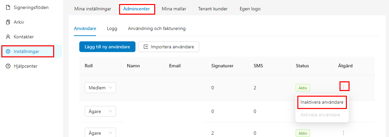This screenshot has width=389, height=137.
Task: Open the Tenant kunder tab
Action: (x=213, y=9)
